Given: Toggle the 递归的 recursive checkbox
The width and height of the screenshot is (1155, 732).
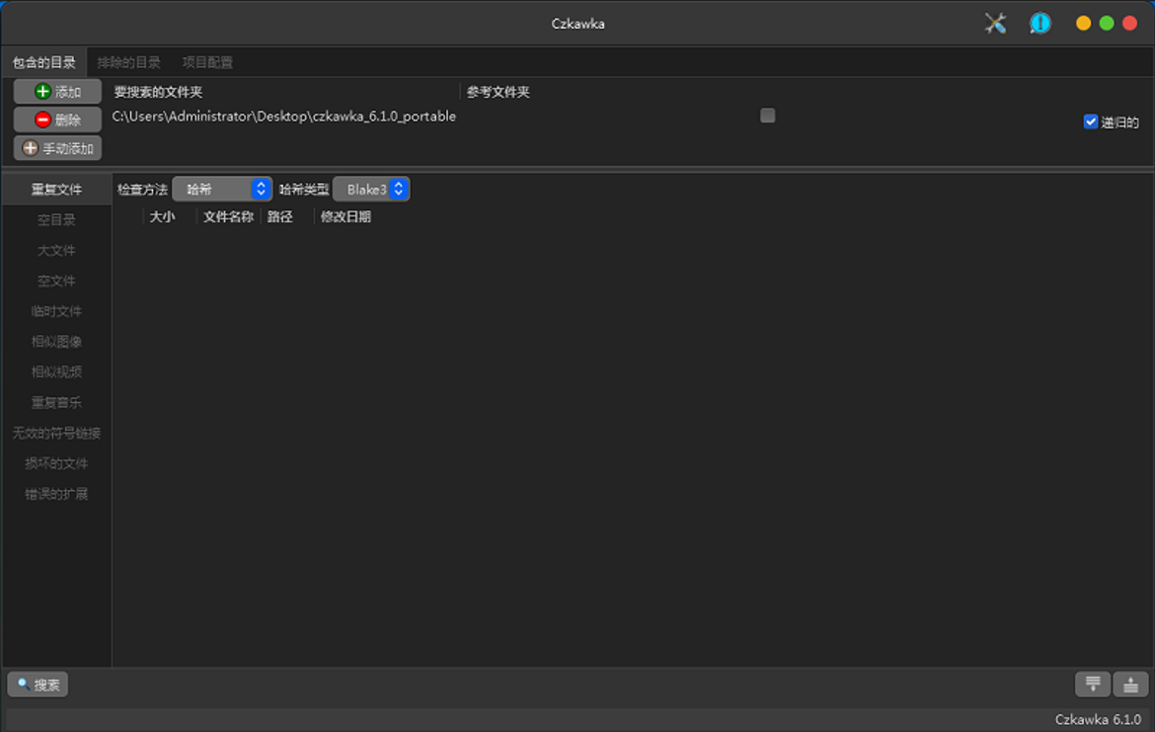Looking at the screenshot, I should click(1091, 122).
